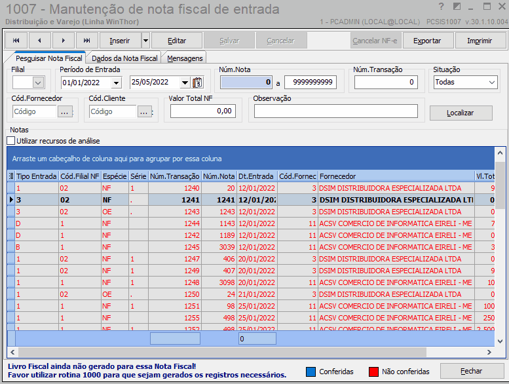509x384 pixels.
Task: Click the Imprimir button
Action: pos(480,41)
